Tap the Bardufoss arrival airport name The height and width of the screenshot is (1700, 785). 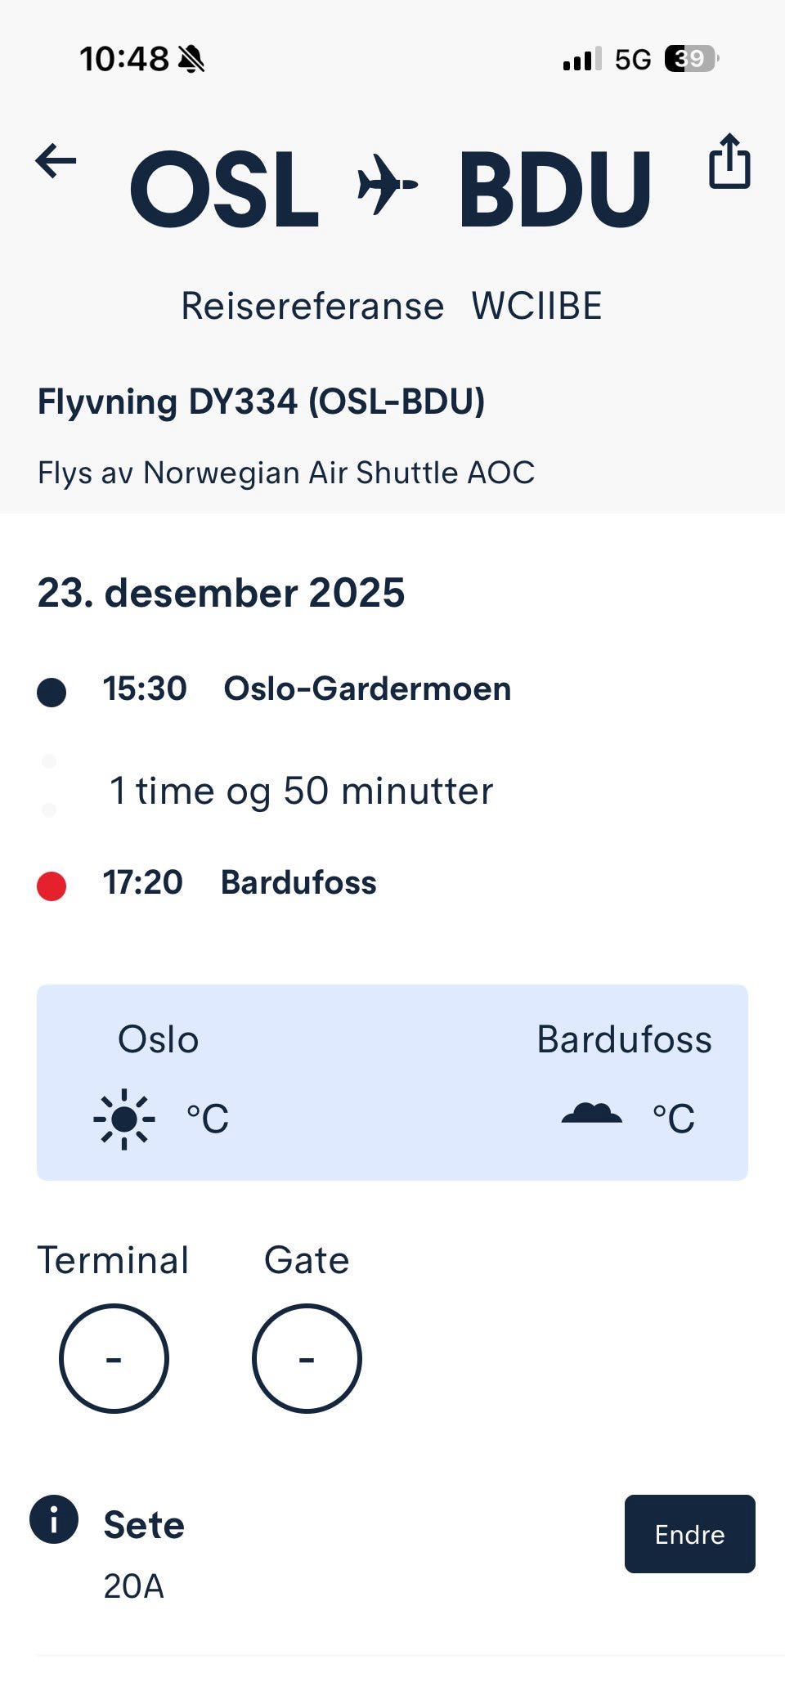[298, 883]
